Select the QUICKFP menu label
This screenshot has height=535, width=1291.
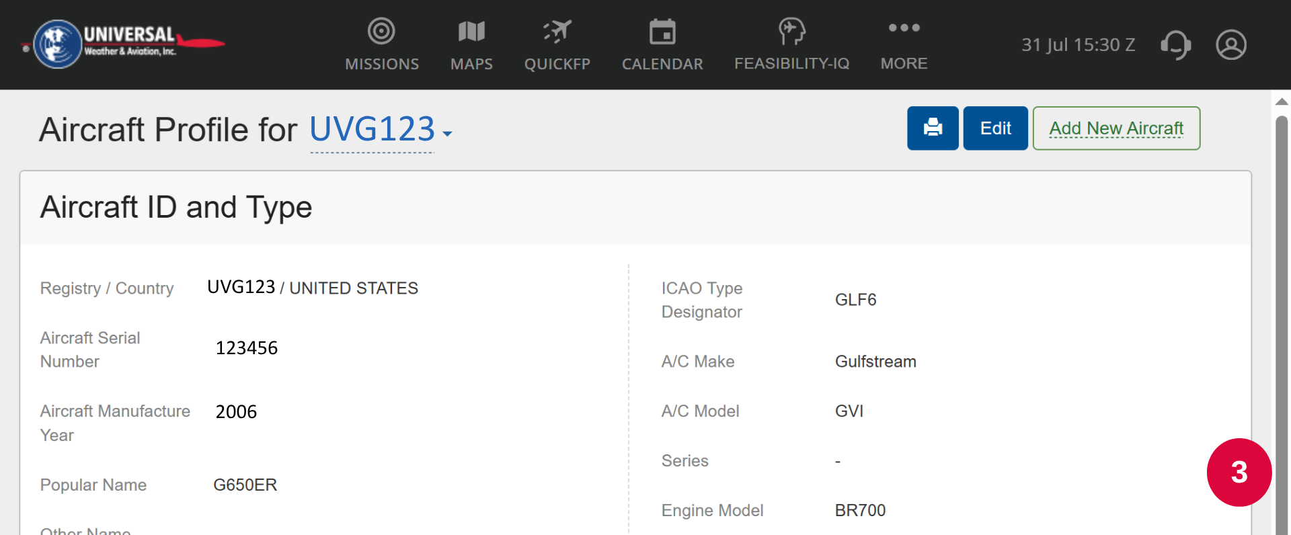(557, 64)
